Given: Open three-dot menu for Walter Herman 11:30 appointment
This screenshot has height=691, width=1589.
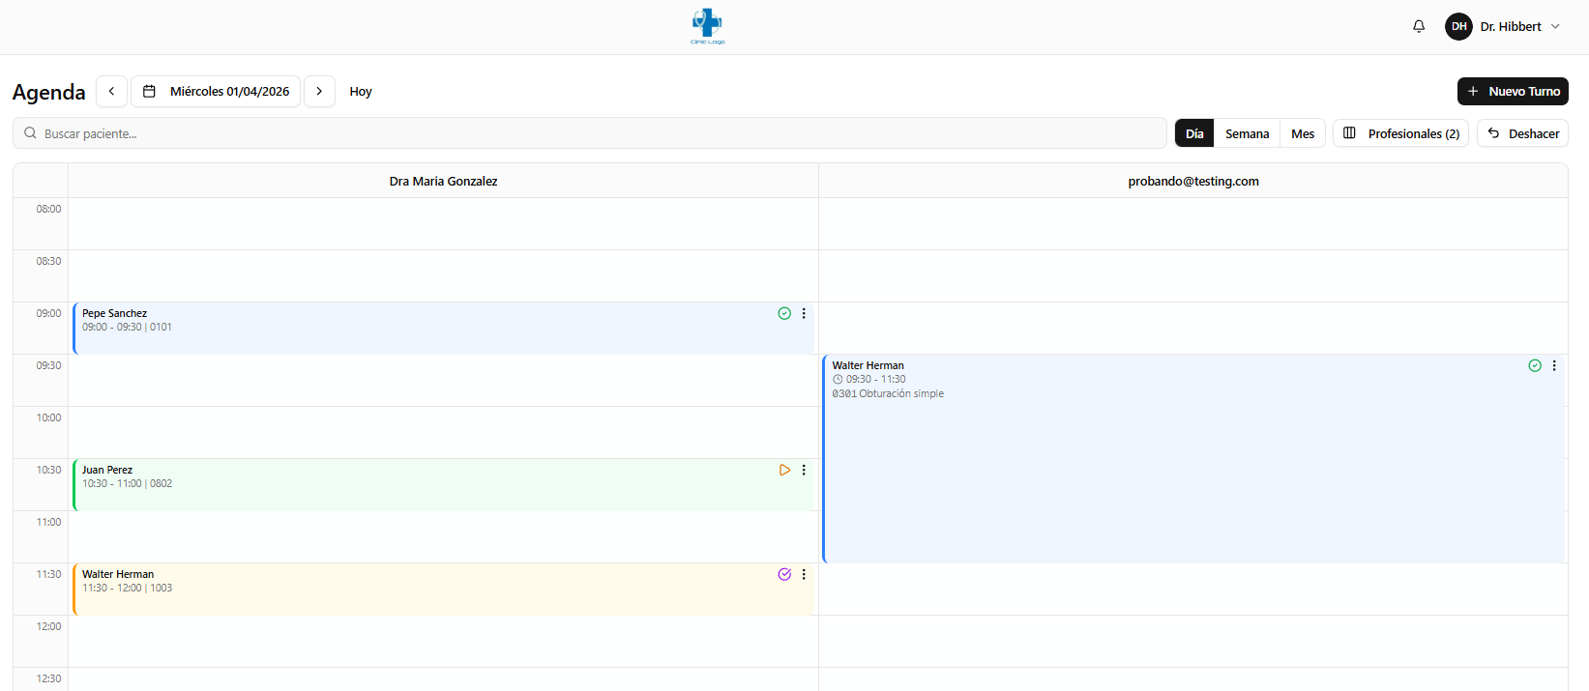Looking at the screenshot, I should (x=804, y=574).
